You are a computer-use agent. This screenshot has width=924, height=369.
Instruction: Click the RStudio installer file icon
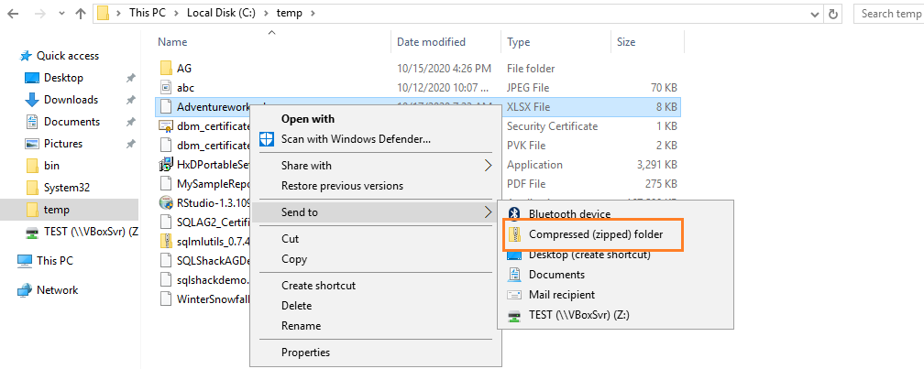pyautogui.click(x=166, y=203)
